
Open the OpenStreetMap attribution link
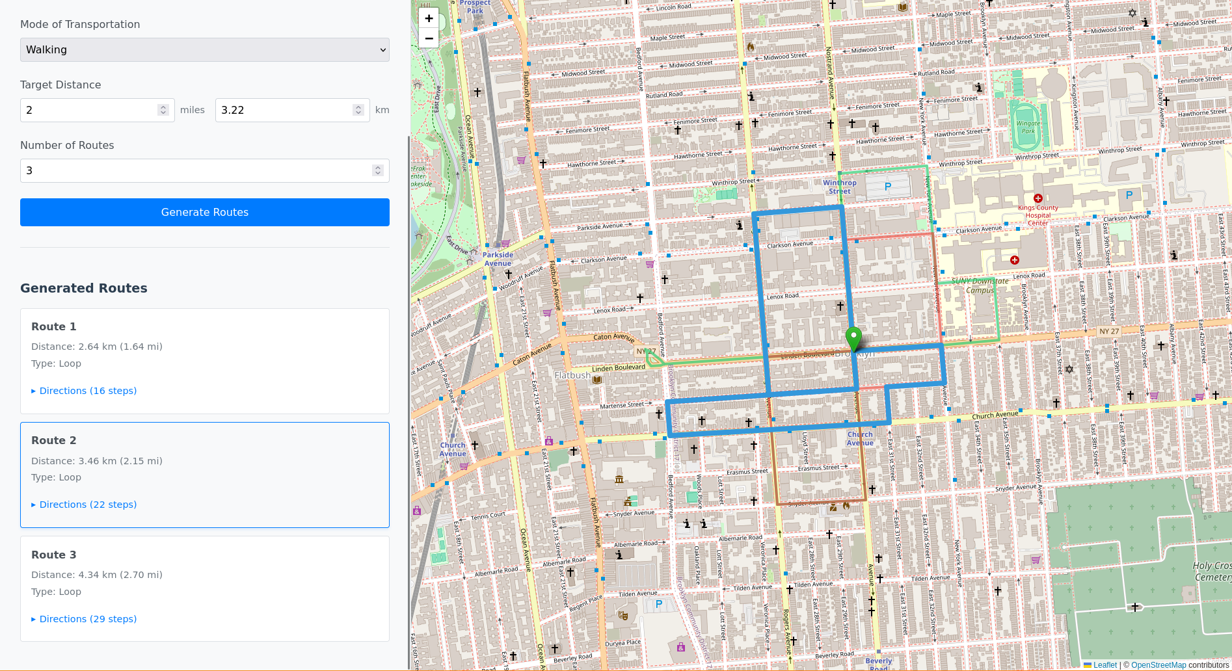click(x=1158, y=665)
